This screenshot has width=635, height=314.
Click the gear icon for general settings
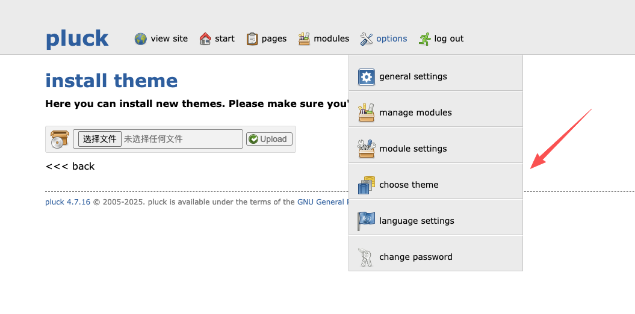pyautogui.click(x=367, y=77)
